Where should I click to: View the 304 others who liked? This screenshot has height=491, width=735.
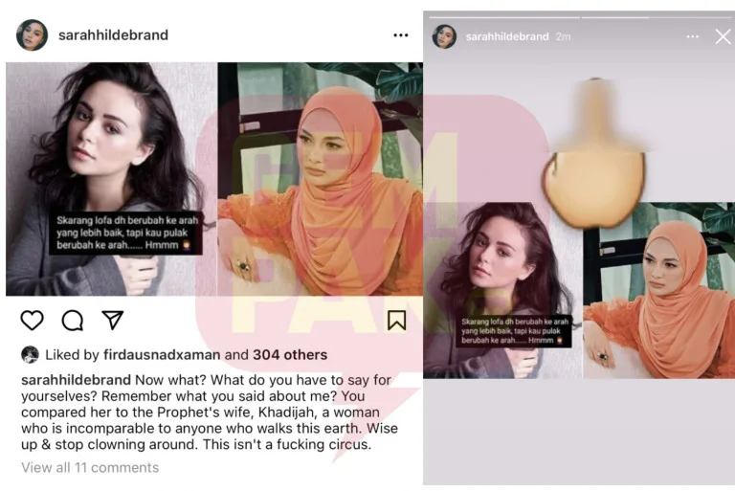[290, 355]
